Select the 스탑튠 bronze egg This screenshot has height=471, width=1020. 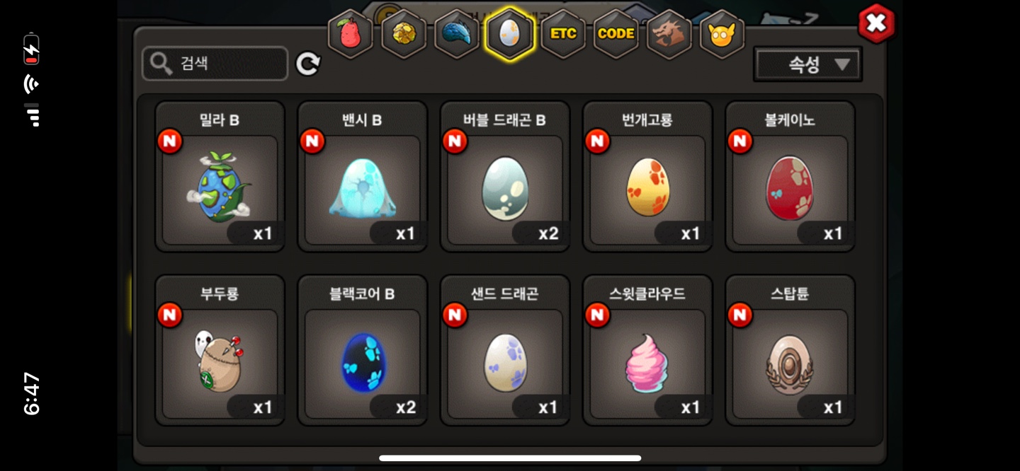[x=790, y=351]
